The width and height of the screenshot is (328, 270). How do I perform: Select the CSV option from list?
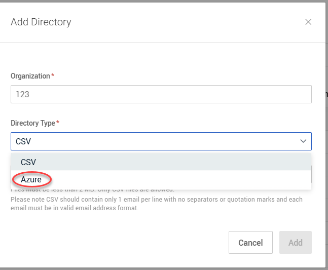tap(28, 162)
